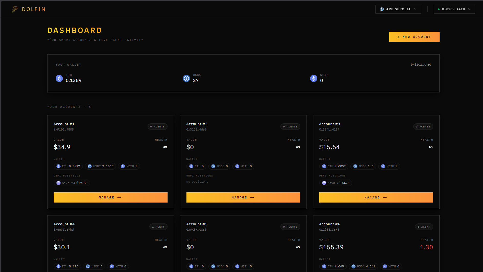Click the WETH icon in Your Wallet
Screen dimensions: 483x272
pyautogui.click(x=314, y=78)
